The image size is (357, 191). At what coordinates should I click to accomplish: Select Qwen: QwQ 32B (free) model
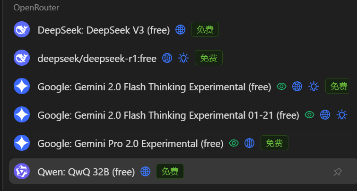183,171
